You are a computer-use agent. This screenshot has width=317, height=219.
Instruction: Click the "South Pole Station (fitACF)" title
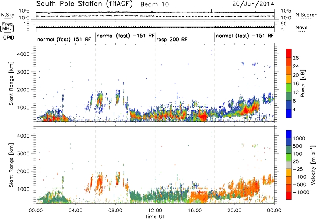tap(84, 4)
